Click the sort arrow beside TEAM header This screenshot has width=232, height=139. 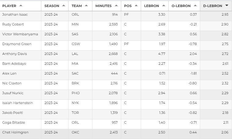point(86,6)
